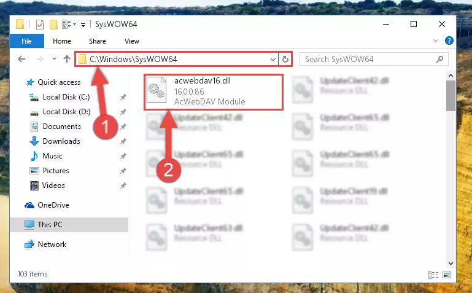This screenshot has height=293, width=472.
Task: Click the pin icon beside Videos
Action: 123,186
